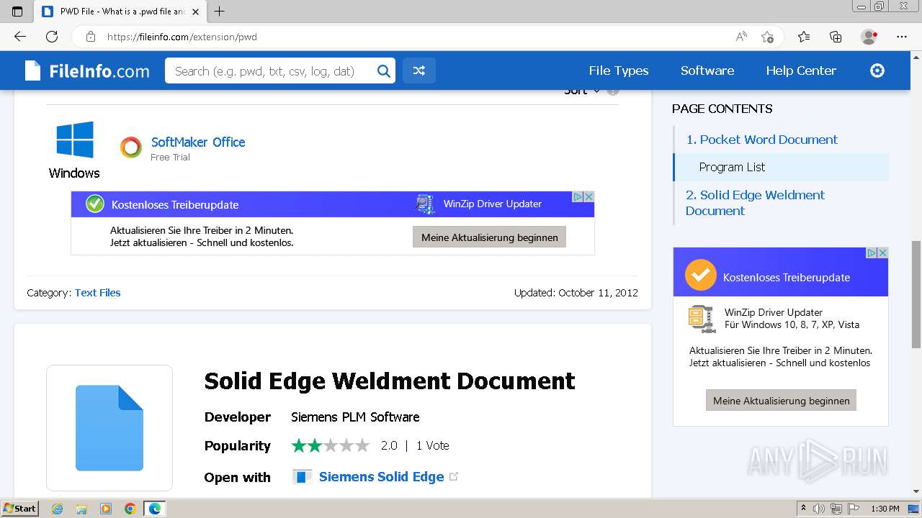Viewport: 922px width, 518px height.
Task: Open the File Types menu
Action: (619, 71)
